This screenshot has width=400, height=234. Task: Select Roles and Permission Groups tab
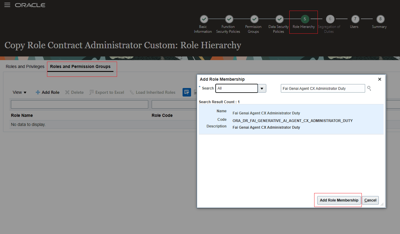80,66
